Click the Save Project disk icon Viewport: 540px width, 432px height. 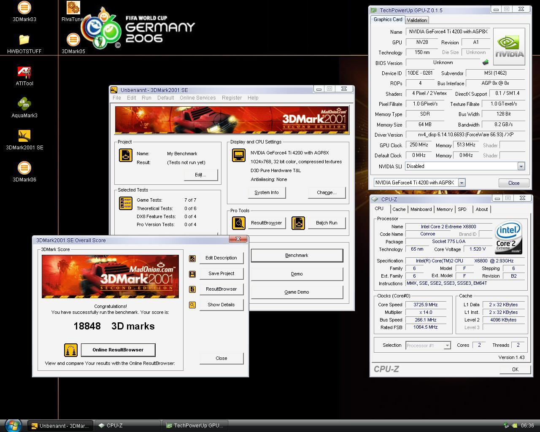[x=192, y=274]
